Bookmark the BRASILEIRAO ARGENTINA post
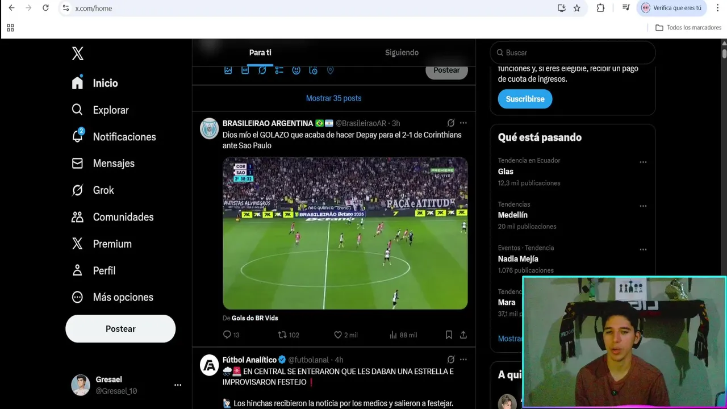This screenshot has width=727, height=409. coord(449,335)
